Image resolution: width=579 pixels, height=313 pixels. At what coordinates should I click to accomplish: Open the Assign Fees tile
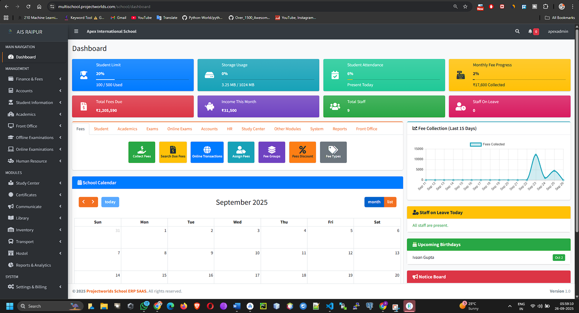coord(241,152)
